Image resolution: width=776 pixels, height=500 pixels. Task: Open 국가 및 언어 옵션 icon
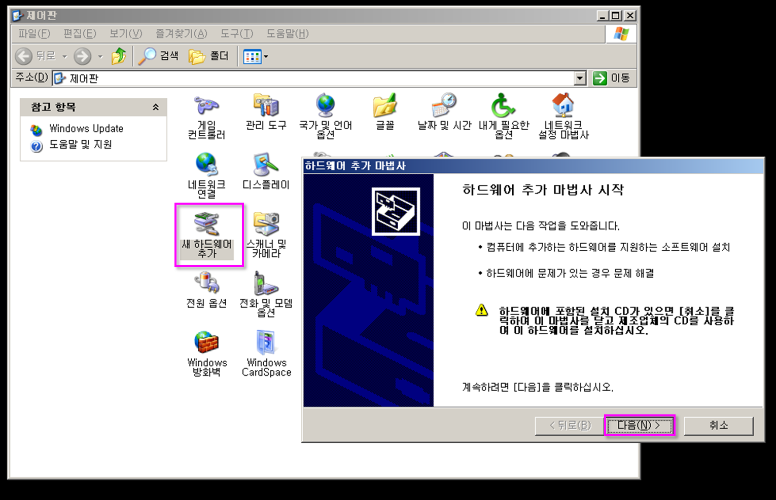click(325, 117)
